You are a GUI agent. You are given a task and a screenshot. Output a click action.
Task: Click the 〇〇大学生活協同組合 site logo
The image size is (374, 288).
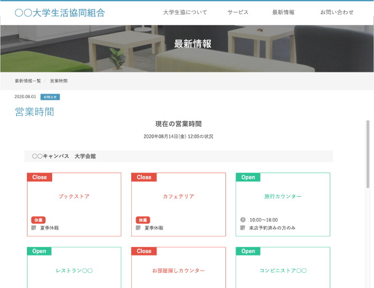59,12
